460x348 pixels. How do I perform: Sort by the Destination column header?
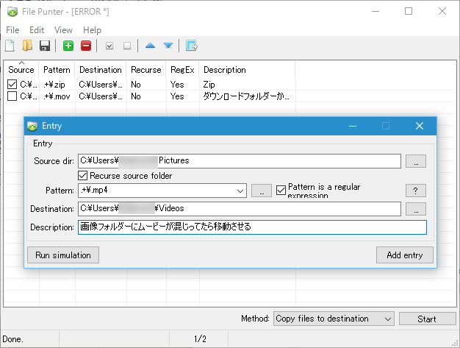click(x=101, y=70)
